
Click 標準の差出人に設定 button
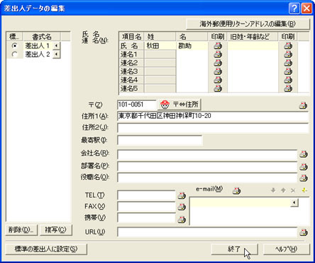point(46,249)
